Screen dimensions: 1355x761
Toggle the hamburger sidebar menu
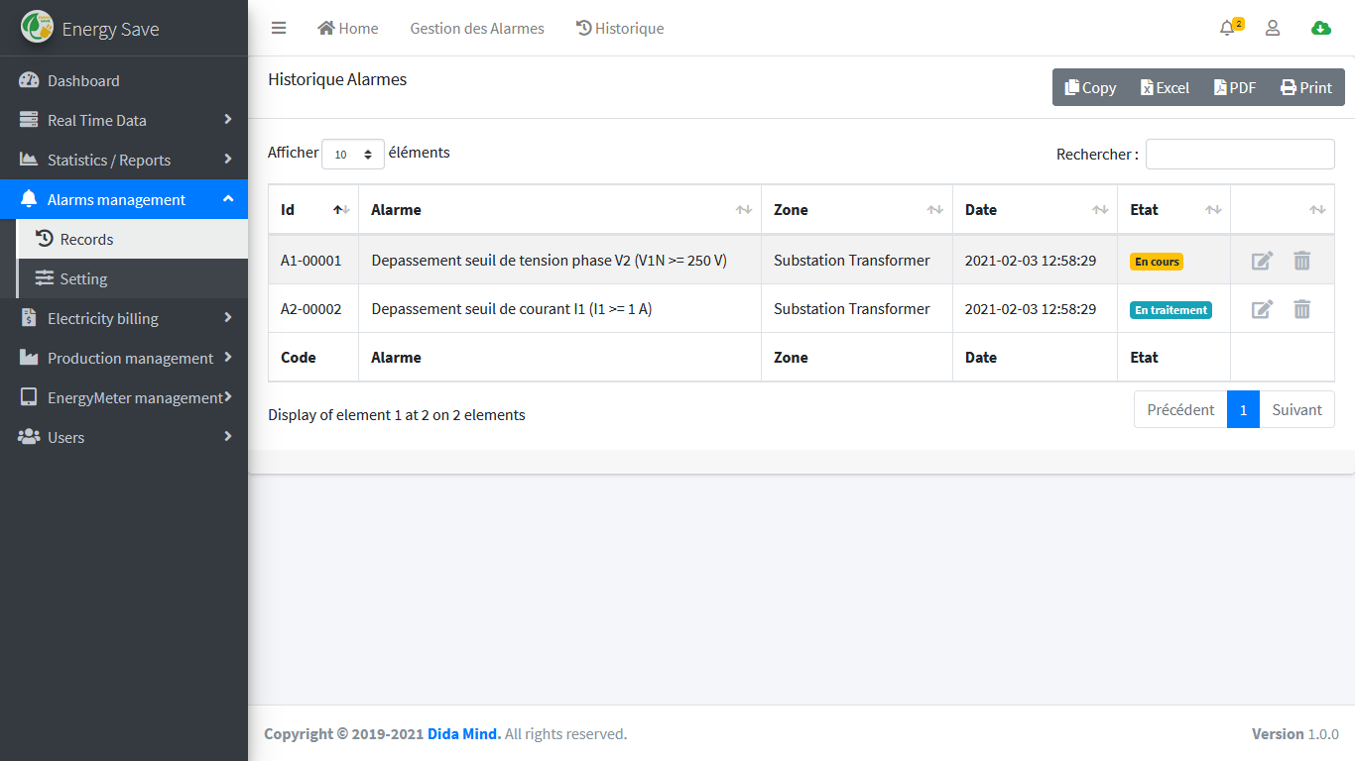click(279, 29)
